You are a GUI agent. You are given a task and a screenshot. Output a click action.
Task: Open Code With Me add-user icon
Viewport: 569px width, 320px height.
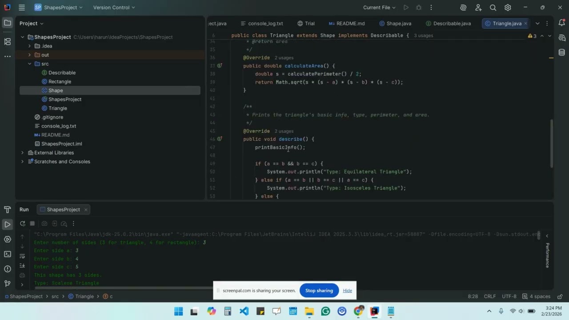(x=478, y=8)
